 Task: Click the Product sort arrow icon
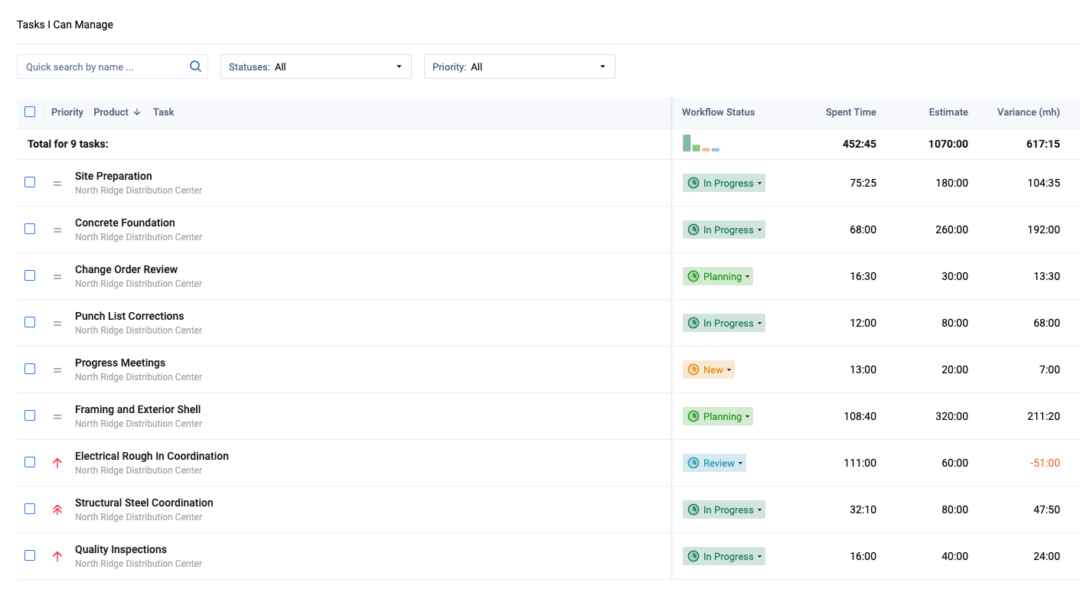[137, 112]
